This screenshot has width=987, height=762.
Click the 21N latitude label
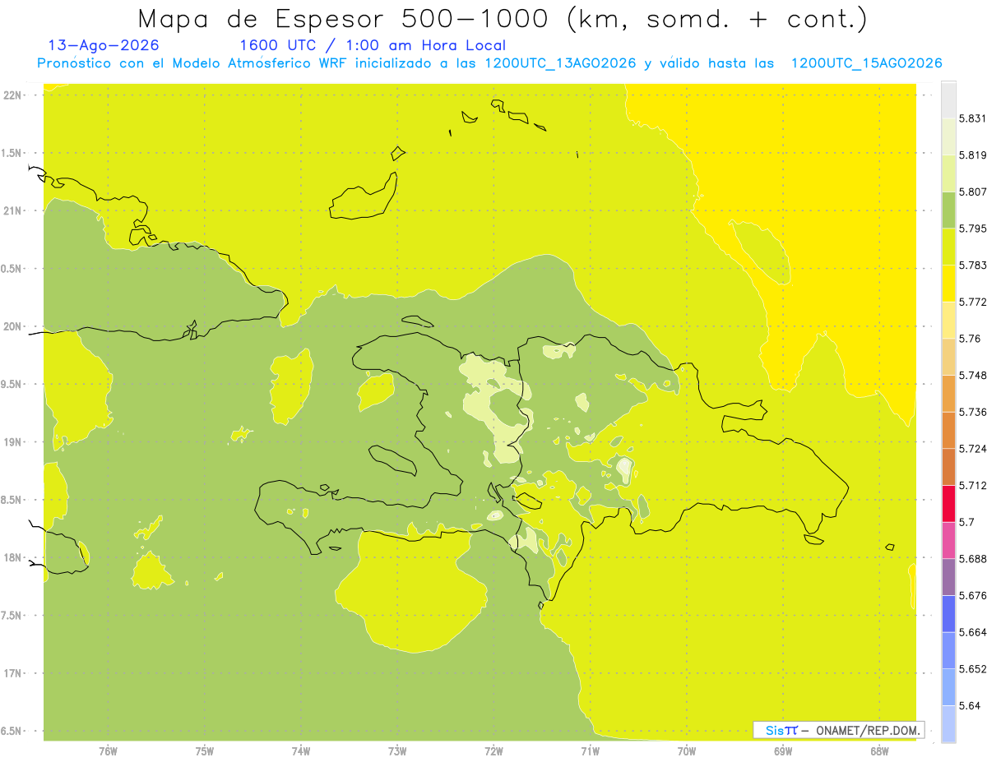[12, 210]
